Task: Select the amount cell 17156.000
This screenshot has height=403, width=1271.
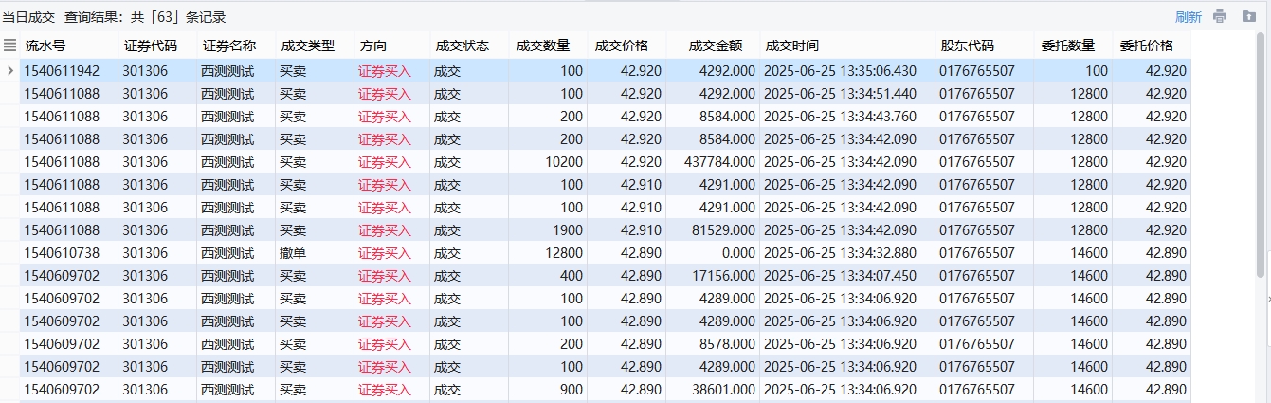Action: click(x=723, y=276)
